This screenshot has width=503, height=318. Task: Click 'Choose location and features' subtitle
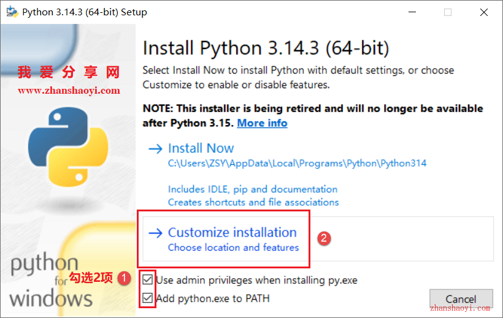tap(234, 248)
